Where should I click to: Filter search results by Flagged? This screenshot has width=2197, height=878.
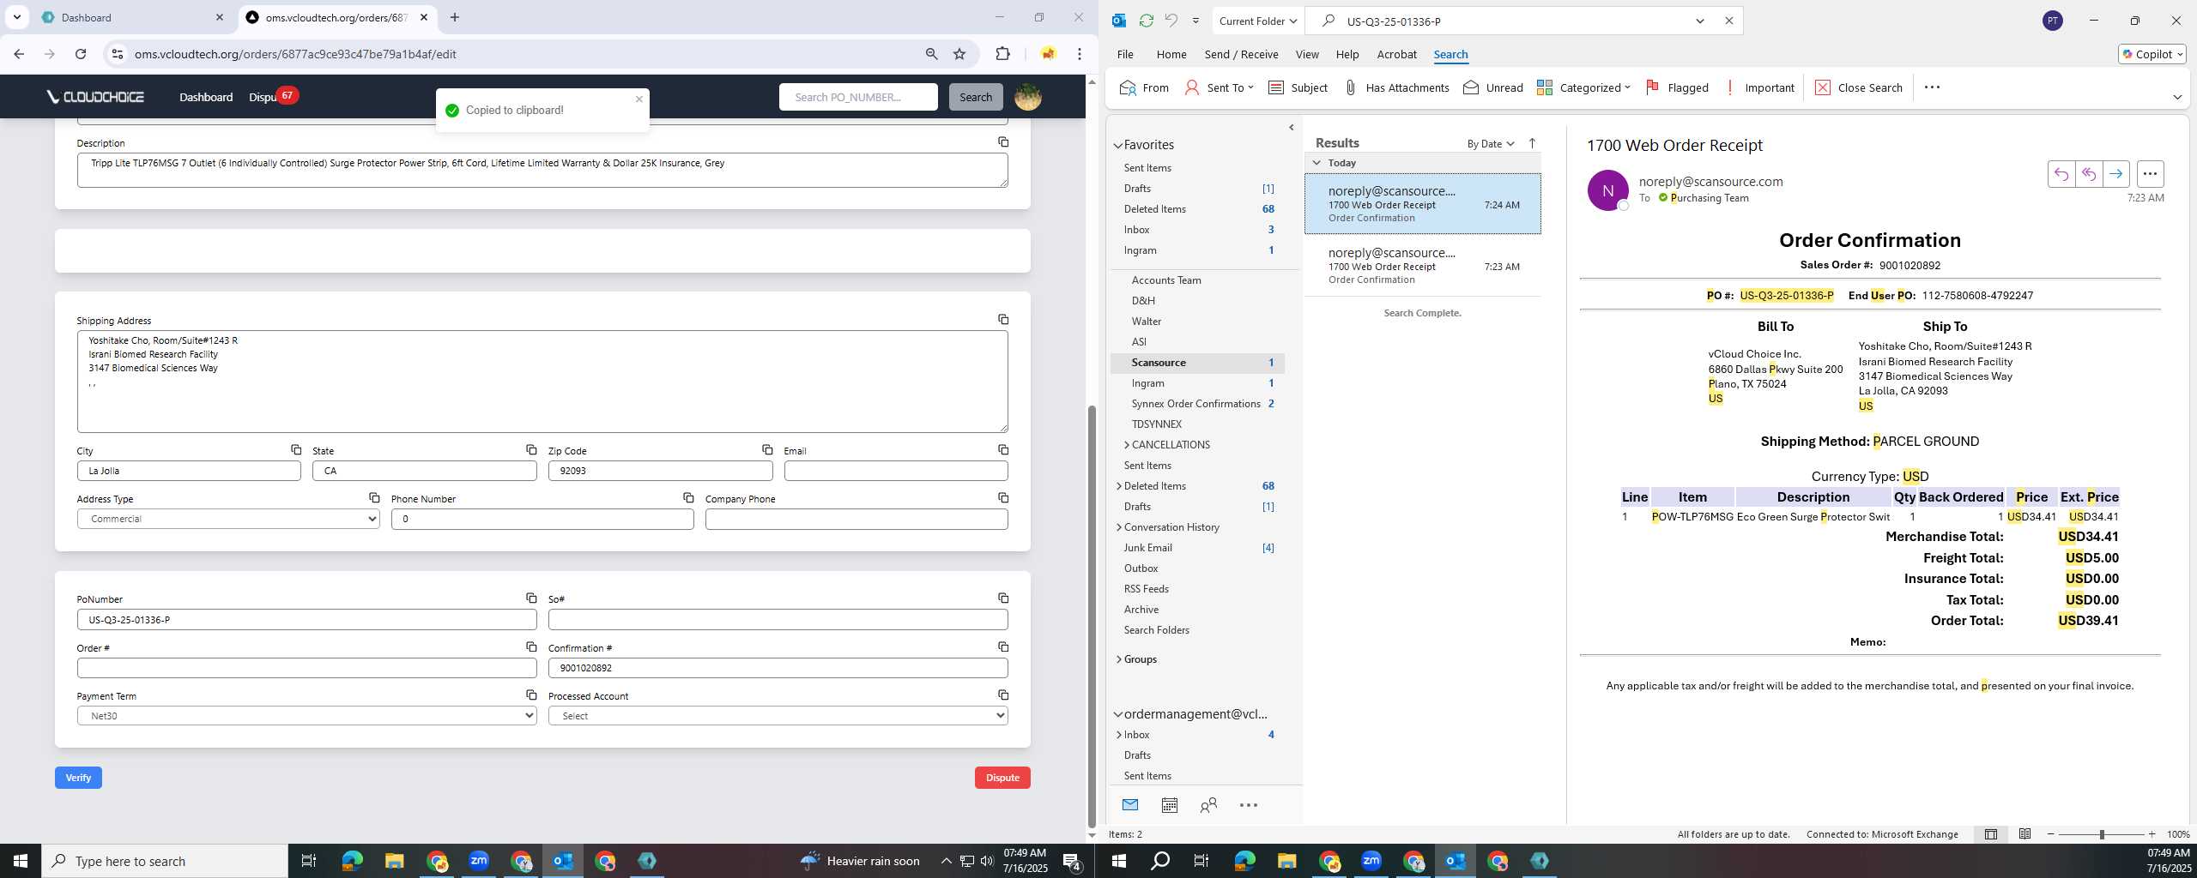1677,87
